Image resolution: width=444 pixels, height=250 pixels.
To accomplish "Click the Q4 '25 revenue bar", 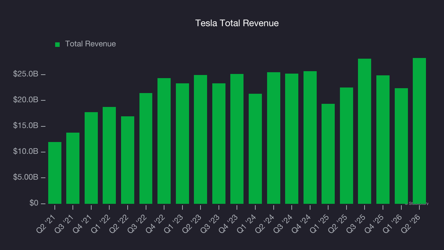I will (383, 140).
